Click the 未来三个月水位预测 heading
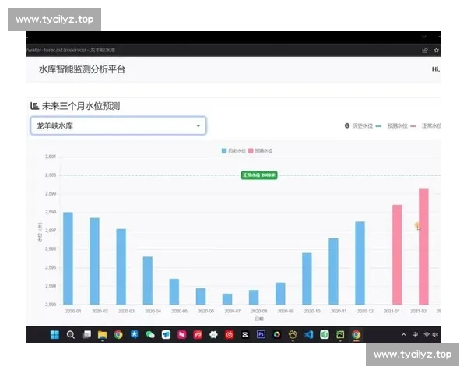This screenshot has width=467, height=374. [x=81, y=106]
